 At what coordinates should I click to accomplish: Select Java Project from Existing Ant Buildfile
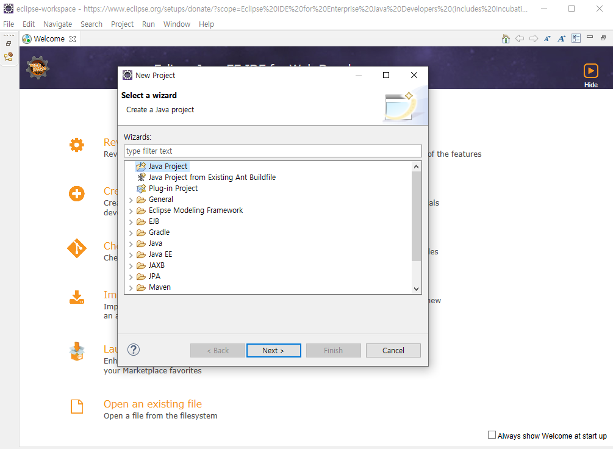click(x=206, y=177)
